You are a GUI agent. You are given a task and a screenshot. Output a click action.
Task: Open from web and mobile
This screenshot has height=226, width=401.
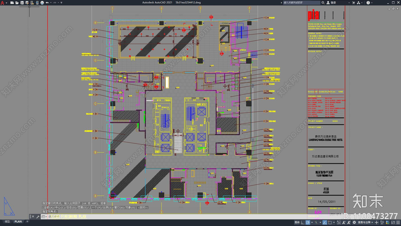click(x=32, y=3)
